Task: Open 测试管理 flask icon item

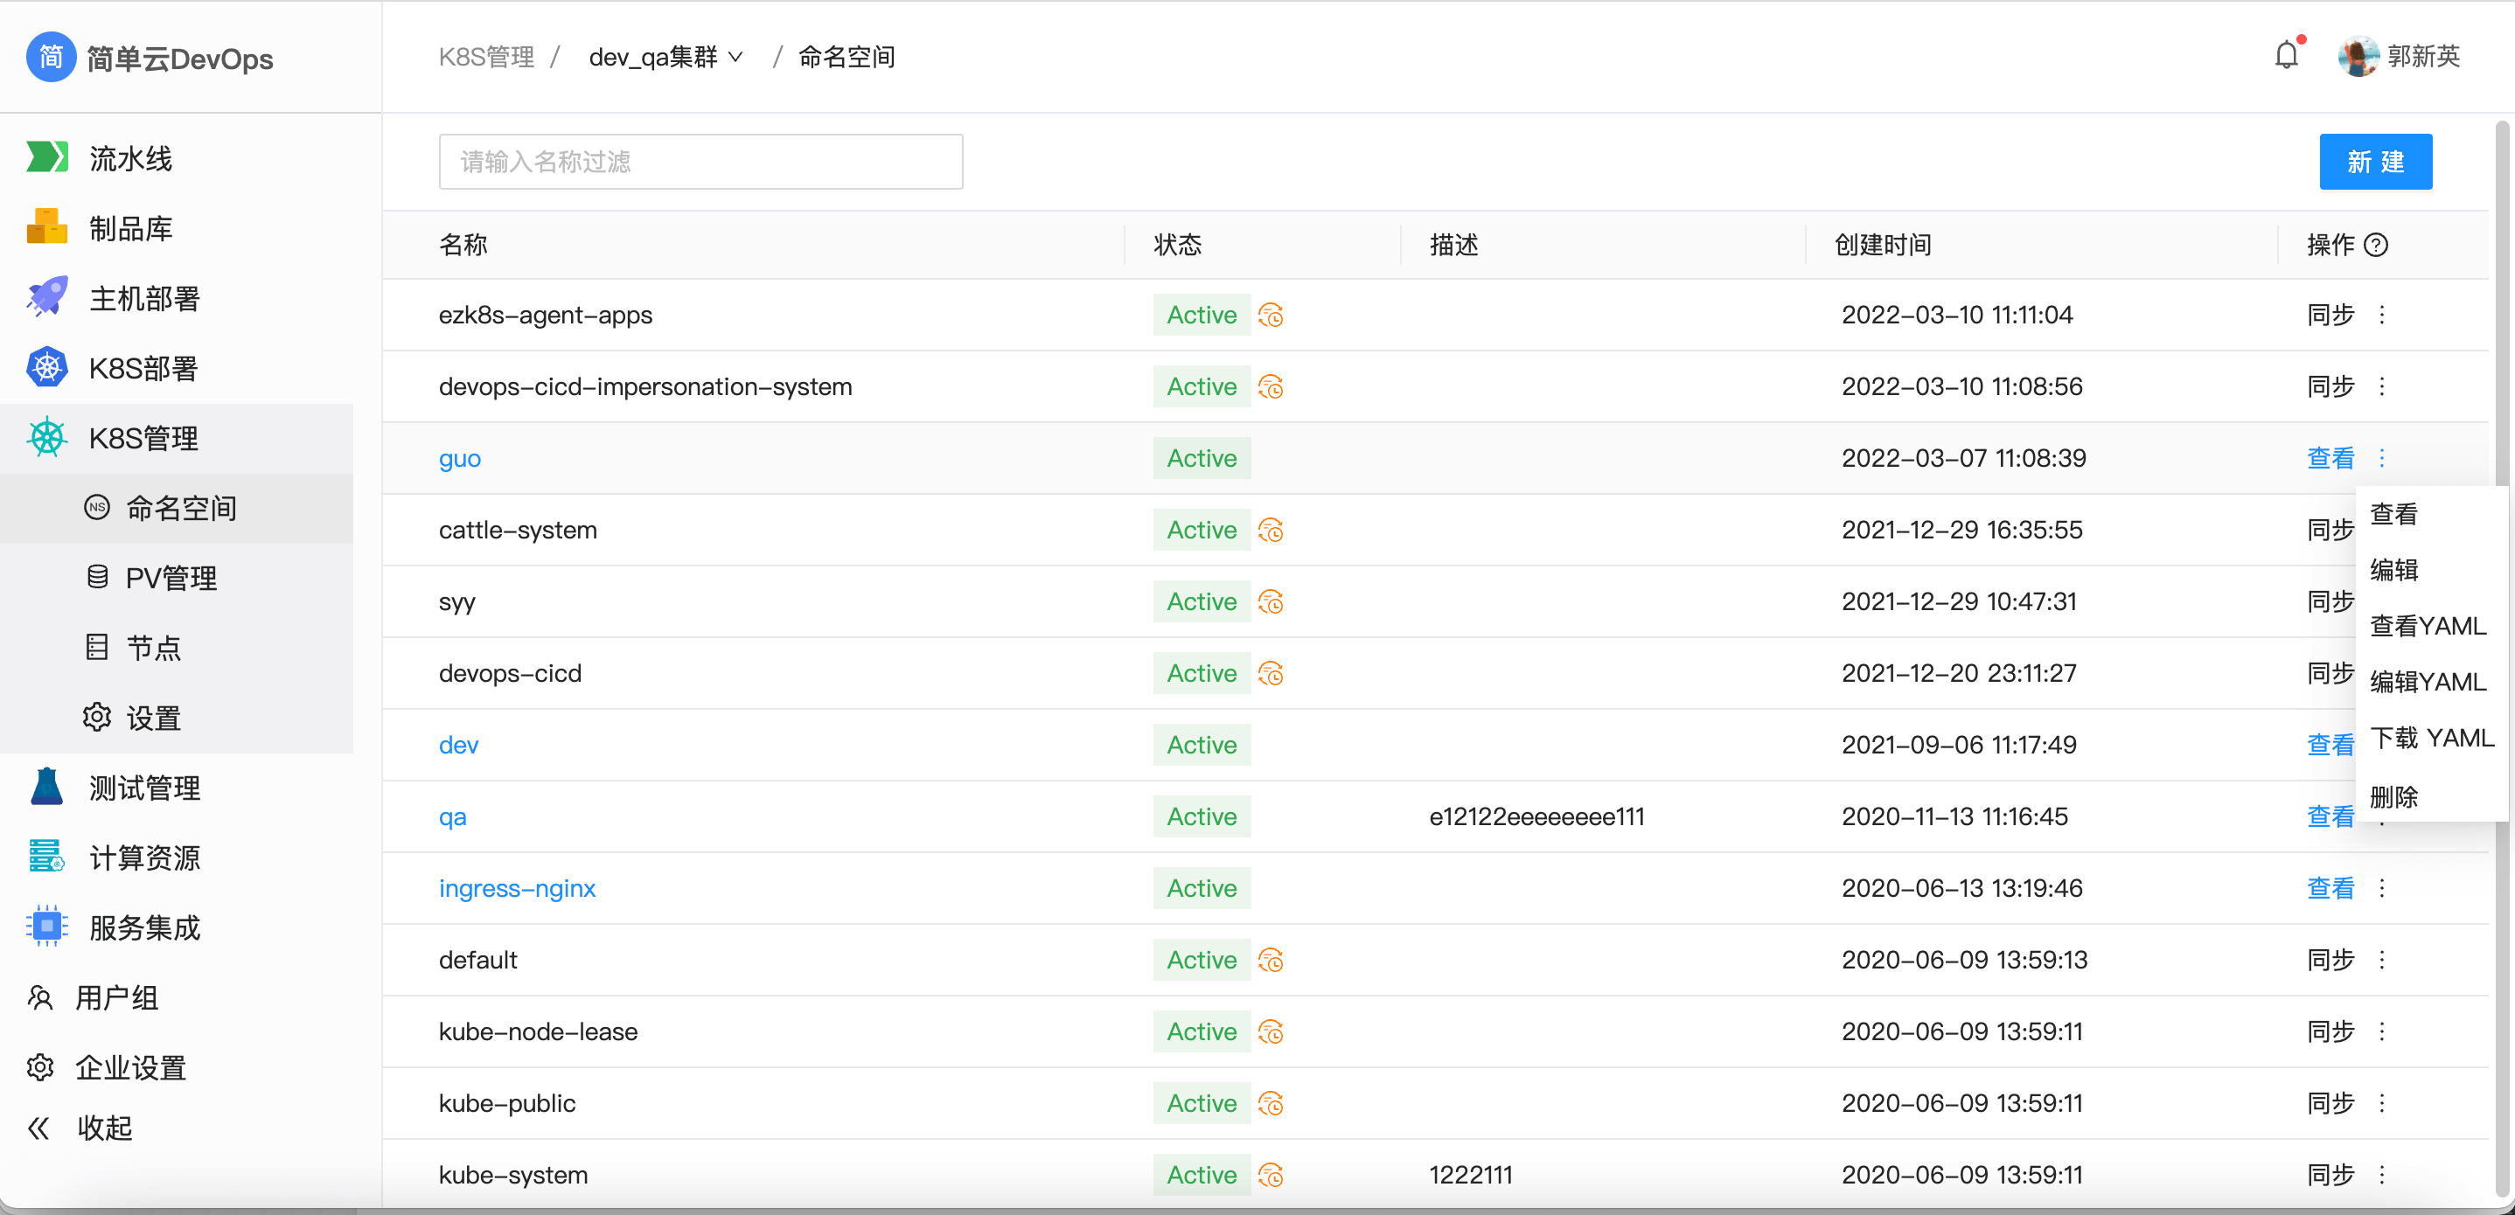Action: pos(47,787)
